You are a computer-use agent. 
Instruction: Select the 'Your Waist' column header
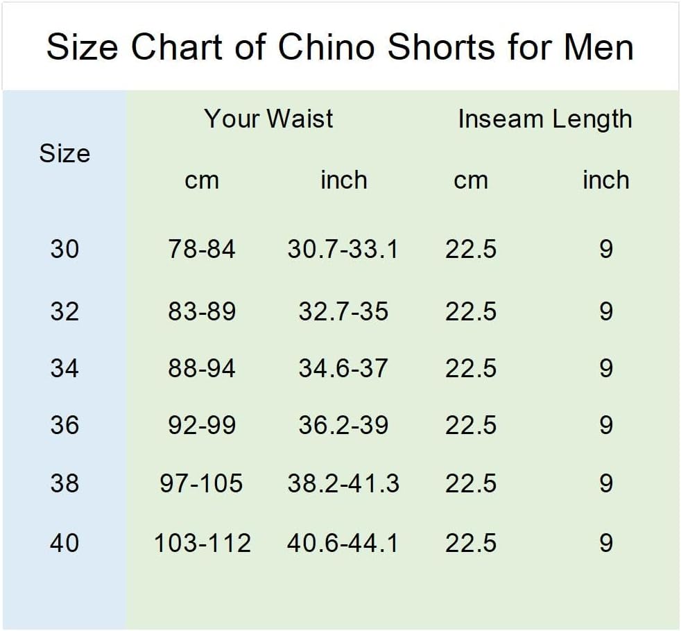(268, 119)
